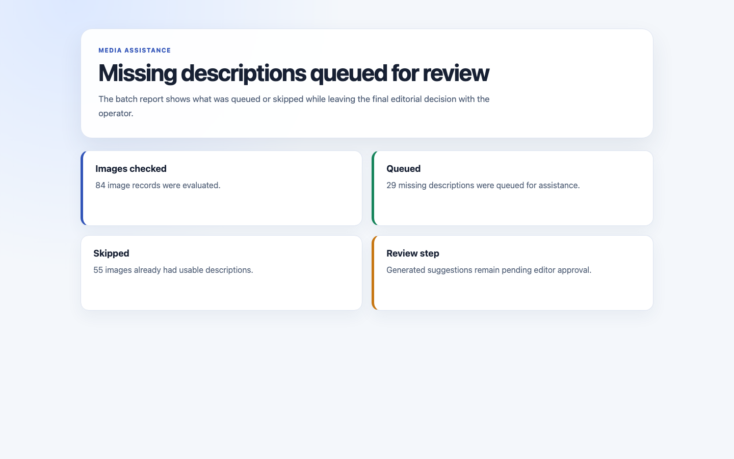Select the 'pending editor approval' sentence
734x459 pixels.
pos(489,270)
